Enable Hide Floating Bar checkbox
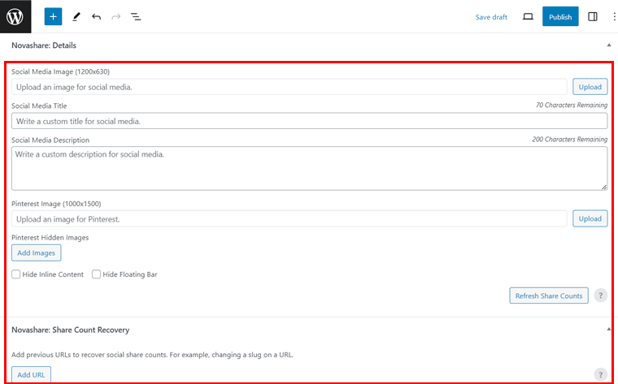Viewport: 618px width, 384px height. (x=96, y=274)
